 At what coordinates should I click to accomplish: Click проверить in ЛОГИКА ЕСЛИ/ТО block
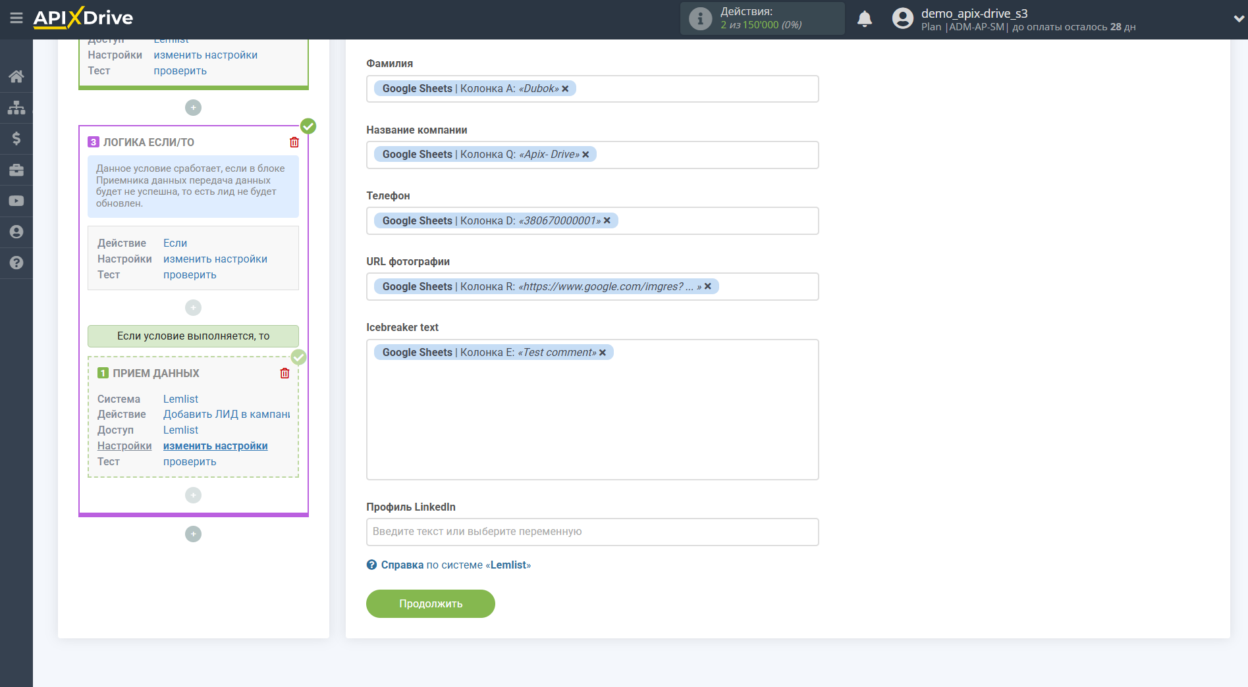(190, 275)
